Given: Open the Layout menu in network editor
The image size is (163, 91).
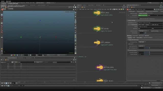Looking at the screenshot, I should click(95, 9).
